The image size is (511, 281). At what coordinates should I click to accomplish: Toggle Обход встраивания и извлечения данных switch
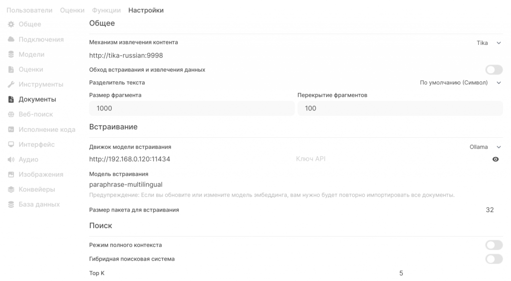(x=494, y=70)
